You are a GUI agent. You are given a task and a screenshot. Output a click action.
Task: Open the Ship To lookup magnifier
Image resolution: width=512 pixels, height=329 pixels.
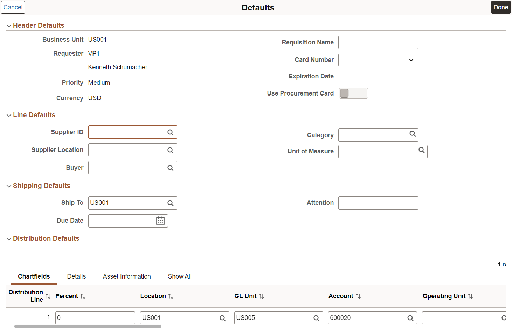pos(171,203)
